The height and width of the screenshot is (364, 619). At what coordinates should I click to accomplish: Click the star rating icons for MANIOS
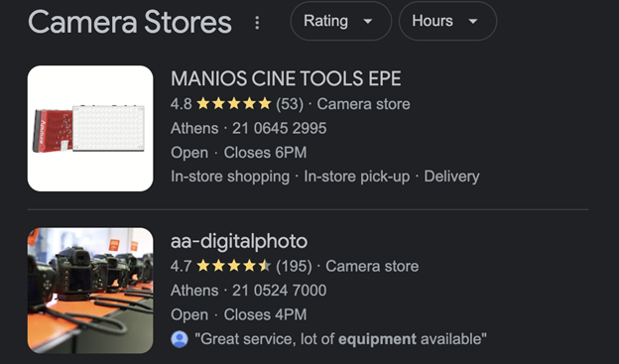tap(234, 104)
